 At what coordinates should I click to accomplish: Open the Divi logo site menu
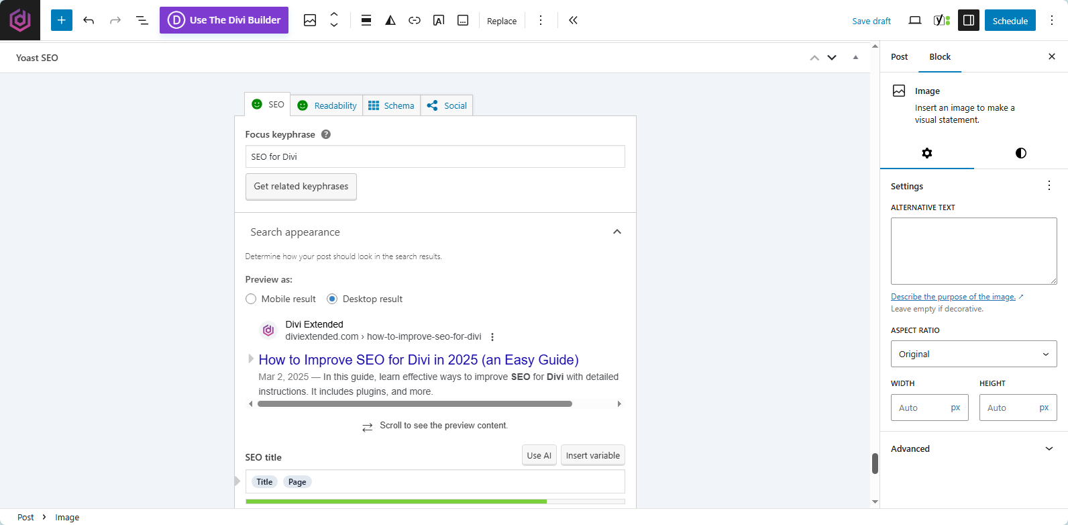click(x=20, y=20)
